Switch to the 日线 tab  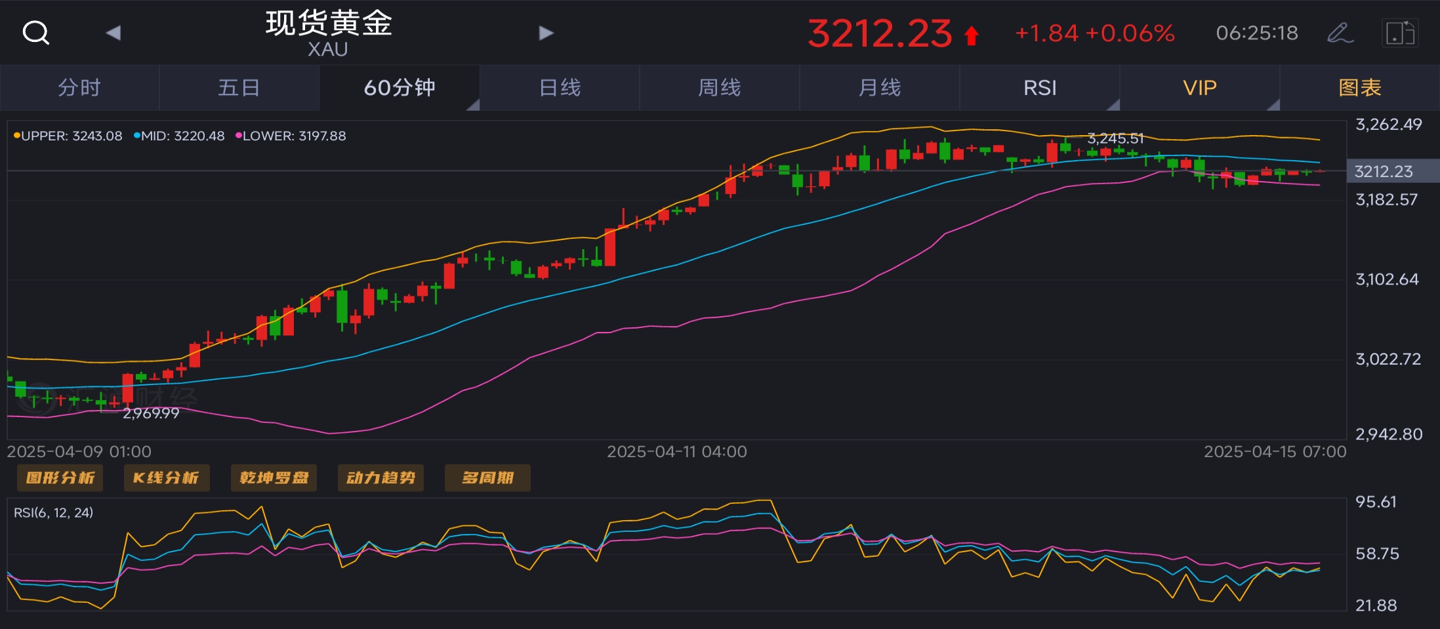click(x=560, y=87)
